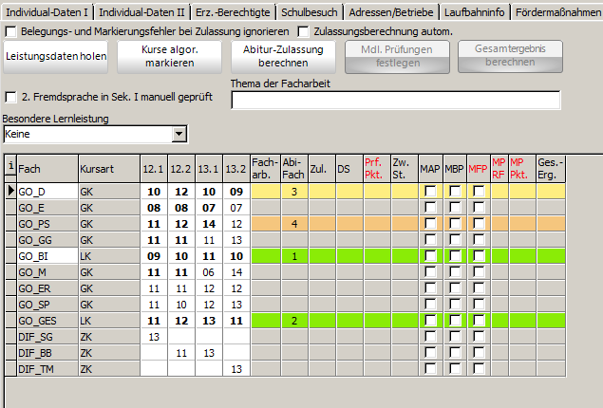
Task: Click the Kursart column header
Action: point(109,169)
